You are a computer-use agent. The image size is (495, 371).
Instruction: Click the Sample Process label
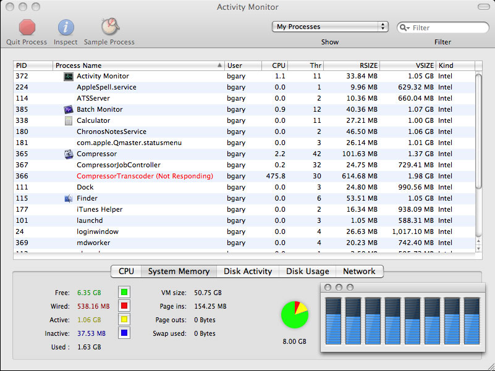click(x=109, y=42)
